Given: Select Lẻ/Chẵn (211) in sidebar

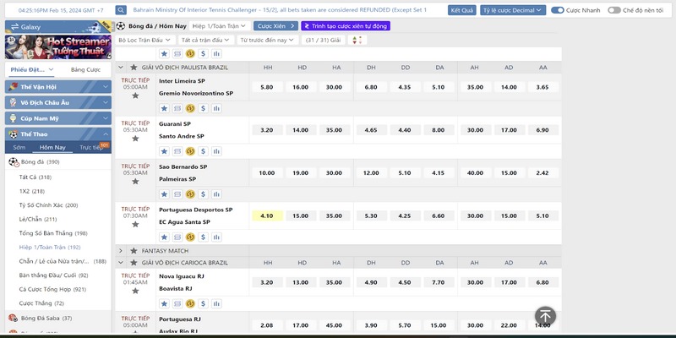Looking at the screenshot, I should click(38, 219).
